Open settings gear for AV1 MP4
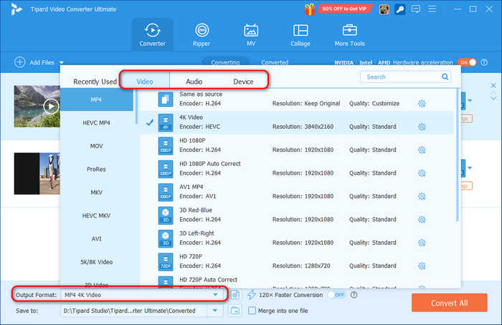Image resolution: width=502 pixels, height=325 pixels. point(422,196)
